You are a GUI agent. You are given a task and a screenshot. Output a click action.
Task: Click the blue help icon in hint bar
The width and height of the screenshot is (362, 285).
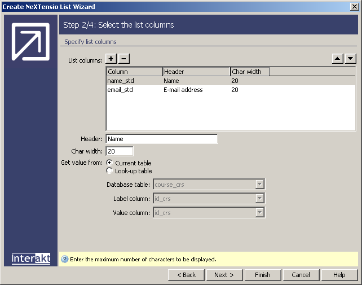[64, 260]
